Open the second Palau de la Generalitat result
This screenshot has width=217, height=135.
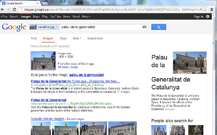(49, 100)
